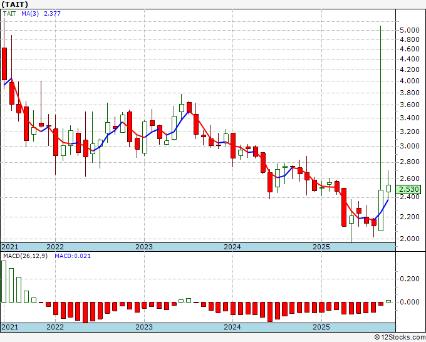Click the latest small green MACD bar

point(388,301)
